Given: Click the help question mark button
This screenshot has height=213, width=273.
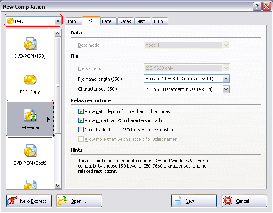Looking at the screenshot, I should [x=257, y=6].
